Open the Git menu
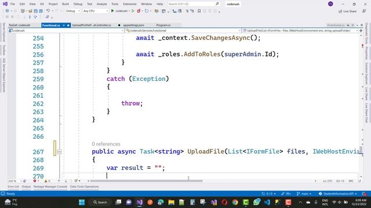This screenshot has height=208, width=371. pyautogui.click(x=42, y=4)
